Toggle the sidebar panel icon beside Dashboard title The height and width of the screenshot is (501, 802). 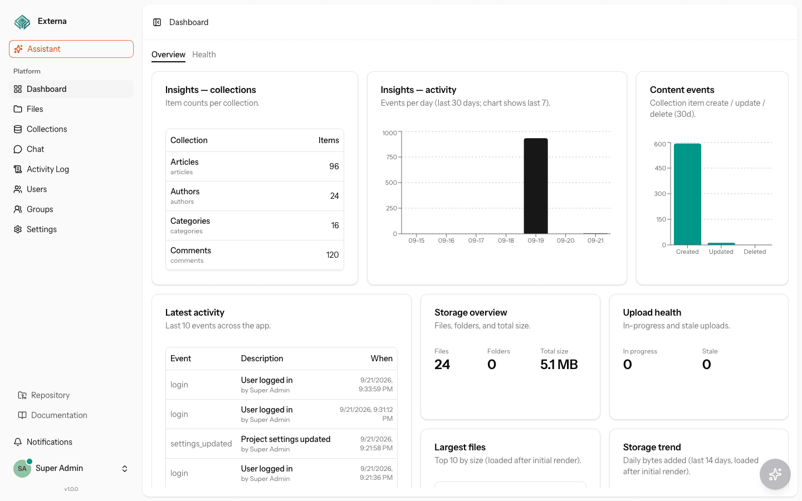(157, 22)
